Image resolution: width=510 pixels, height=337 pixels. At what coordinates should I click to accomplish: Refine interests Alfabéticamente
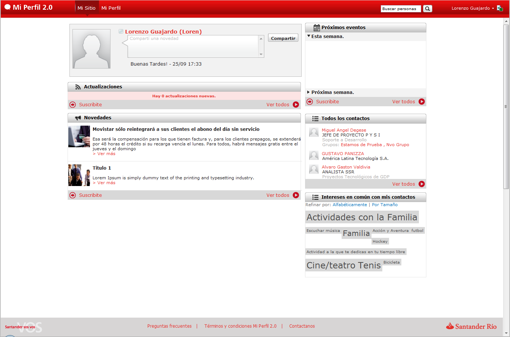350,205
